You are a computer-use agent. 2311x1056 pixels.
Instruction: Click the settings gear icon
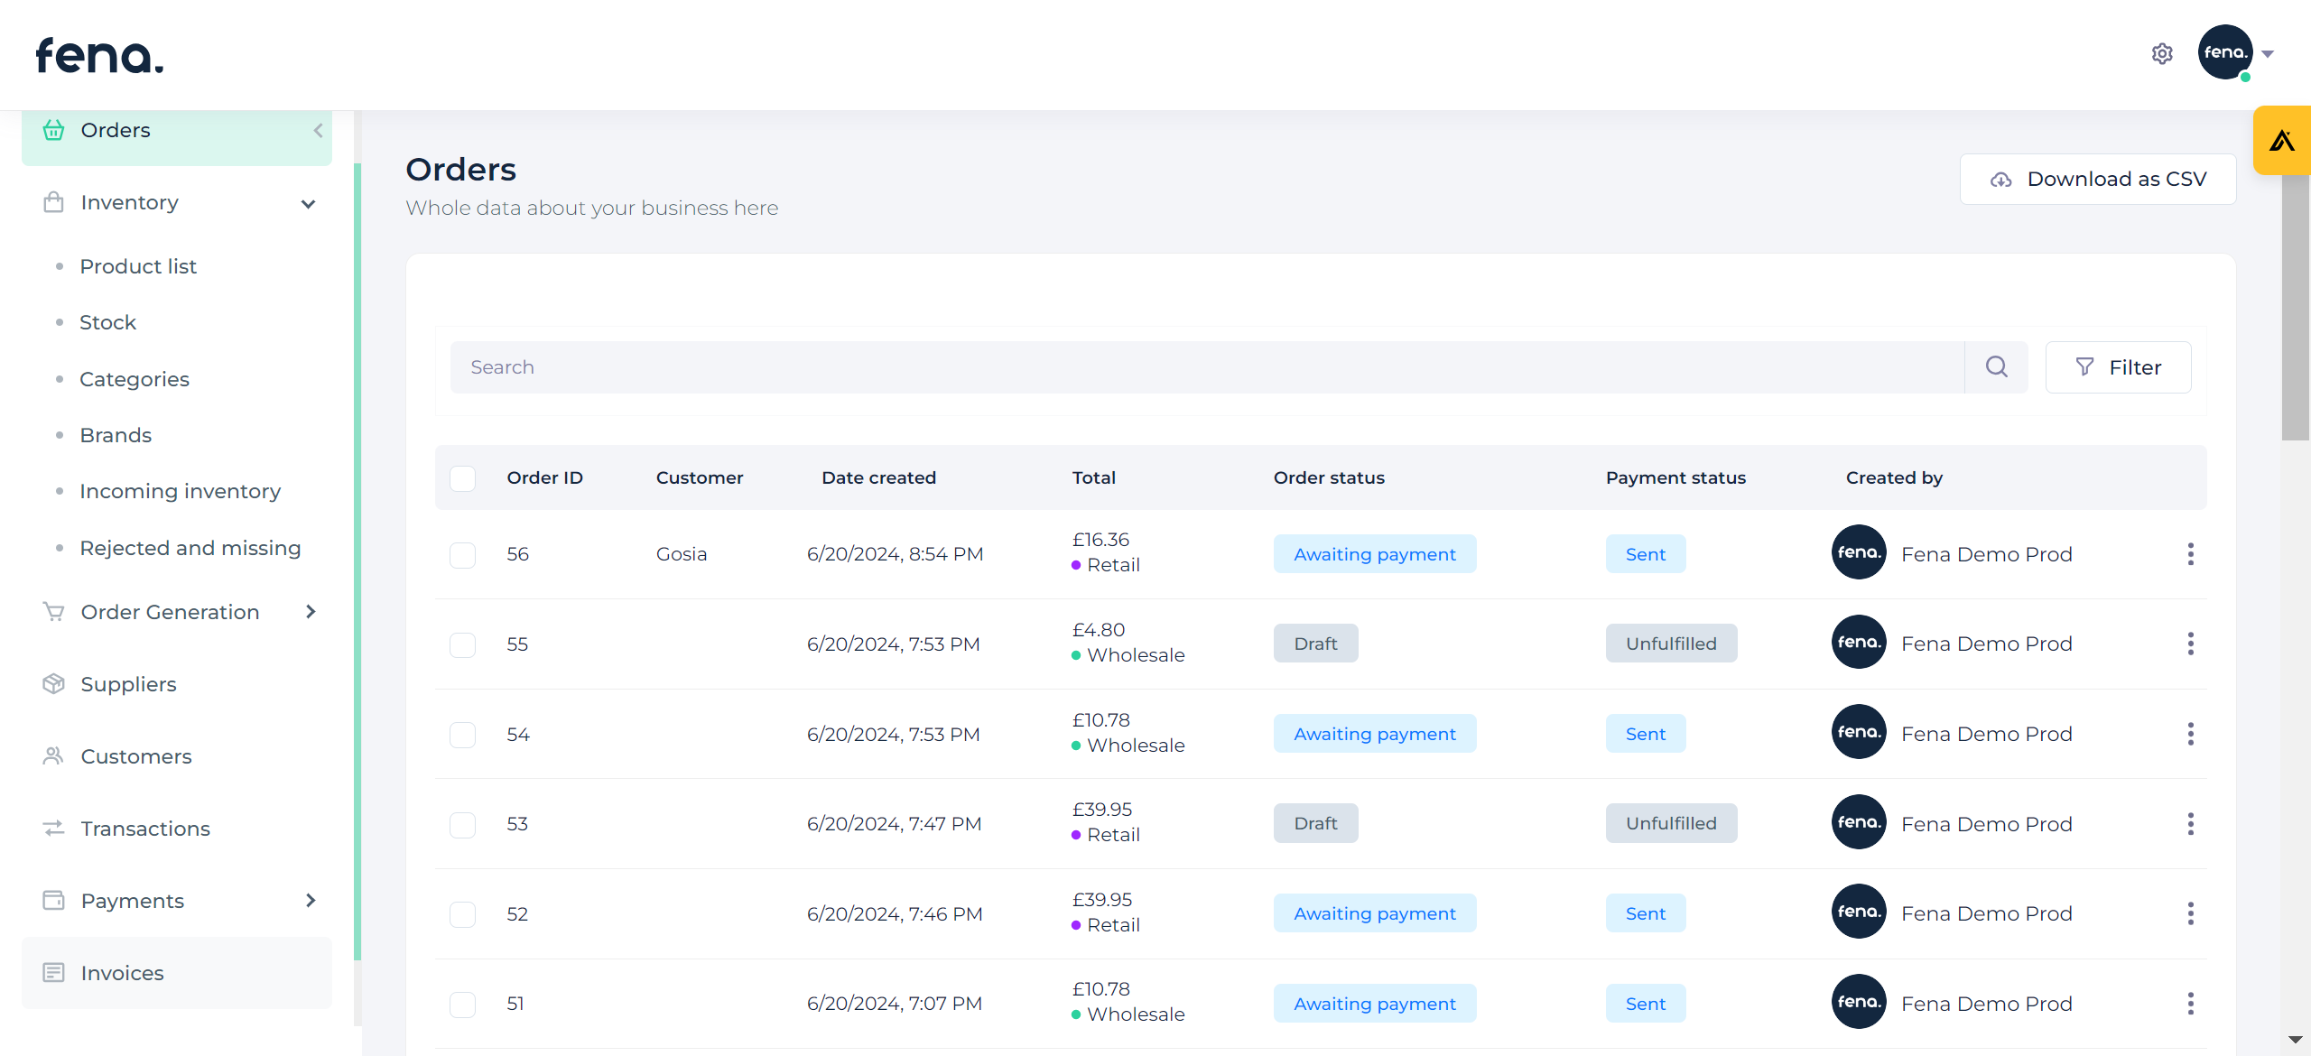pos(2161,54)
